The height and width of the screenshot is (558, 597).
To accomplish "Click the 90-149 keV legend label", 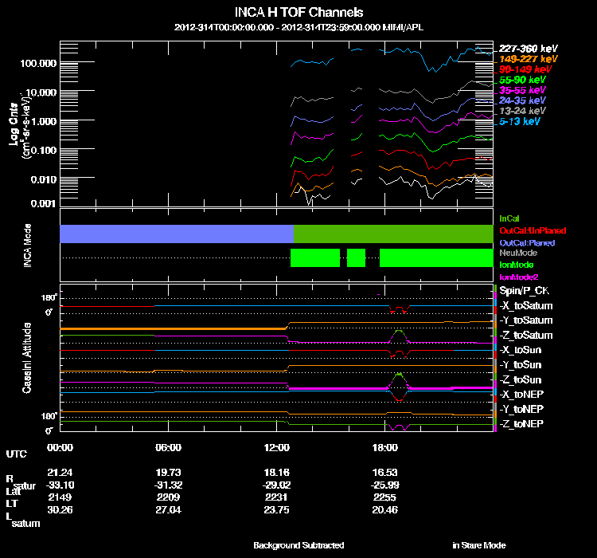I will click(525, 69).
